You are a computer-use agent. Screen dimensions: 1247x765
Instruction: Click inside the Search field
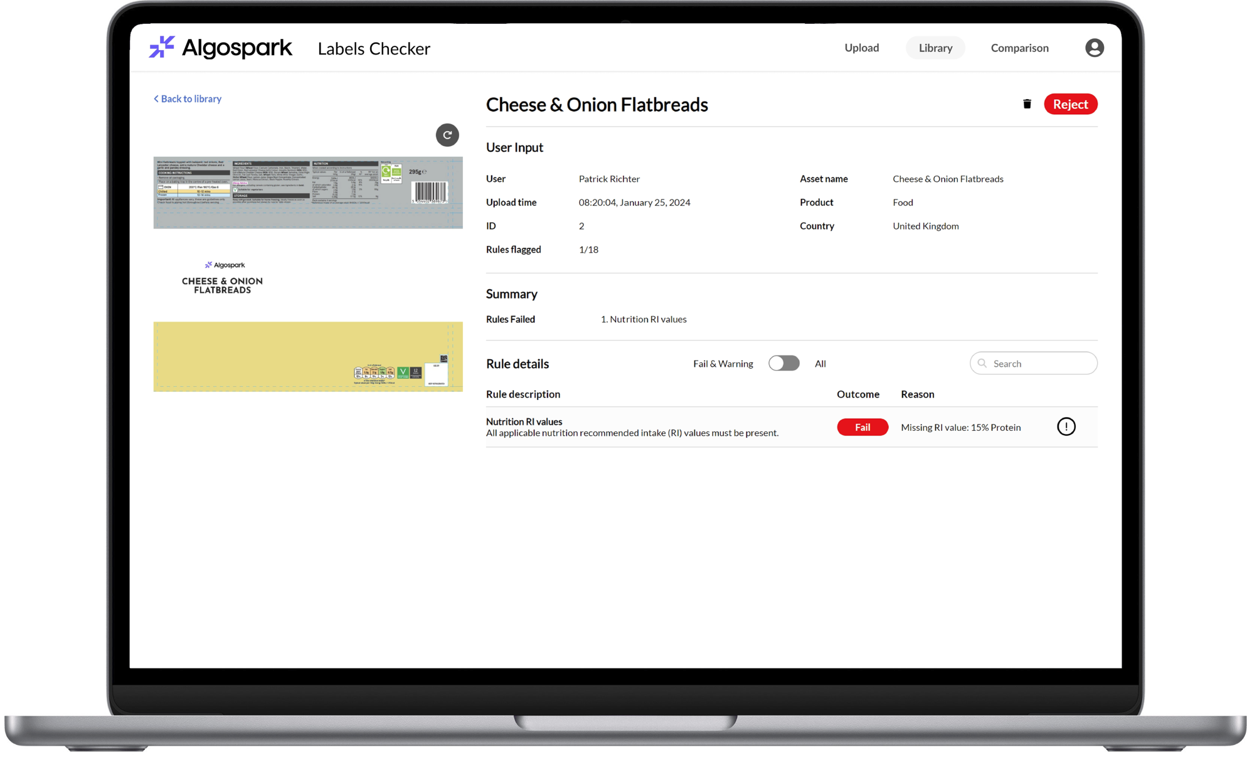click(x=1033, y=363)
